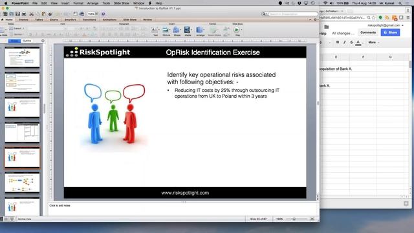Screen dimensions: 414x233
Task: Toggle strikethrough in Google Sheets toolbar
Action: (351, 42)
